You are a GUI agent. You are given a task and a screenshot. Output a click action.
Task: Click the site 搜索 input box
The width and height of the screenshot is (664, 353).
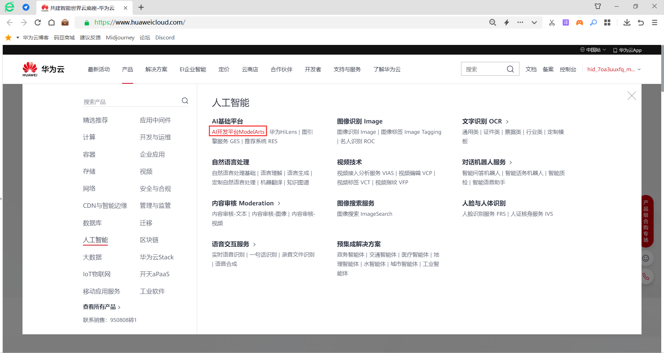click(x=483, y=69)
